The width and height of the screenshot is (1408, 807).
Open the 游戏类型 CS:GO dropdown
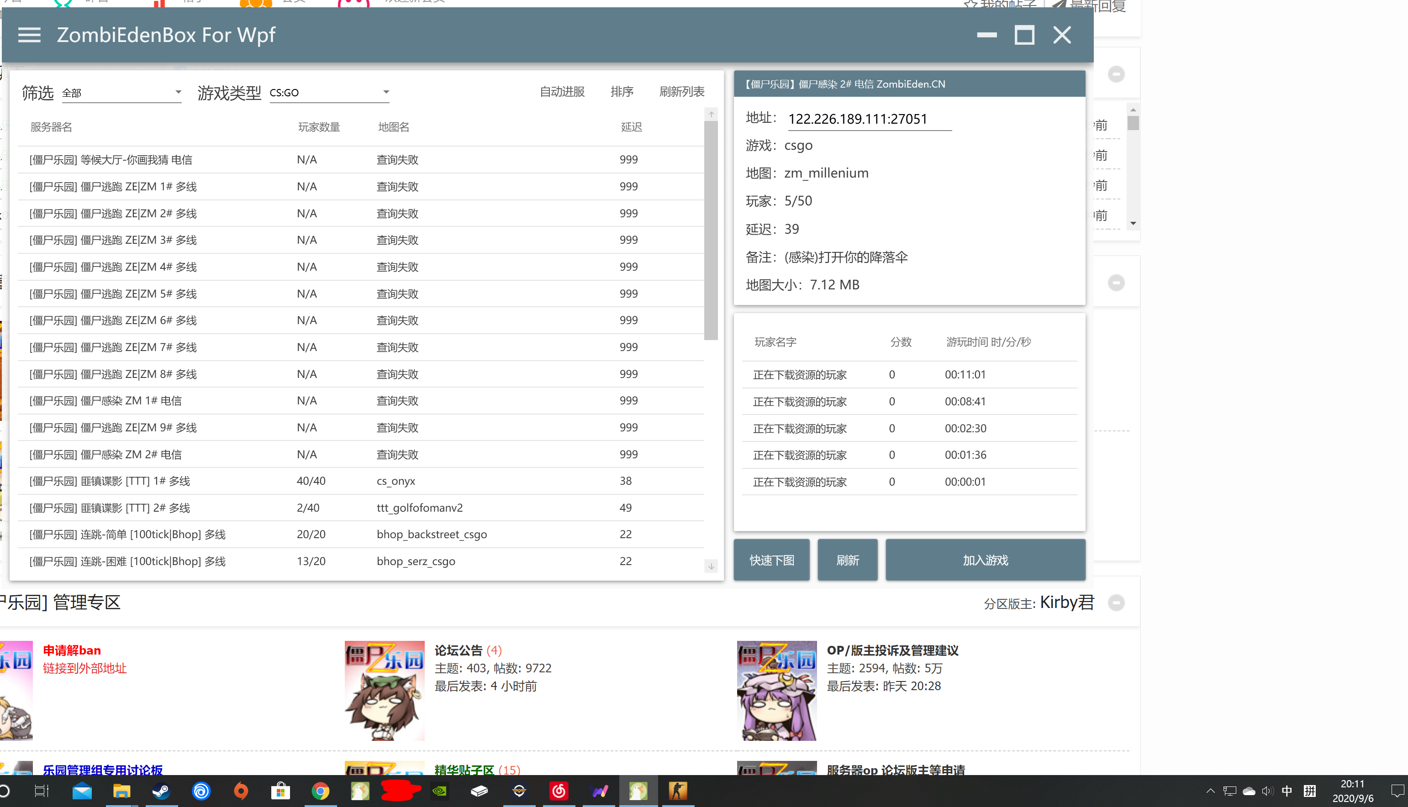coord(329,93)
